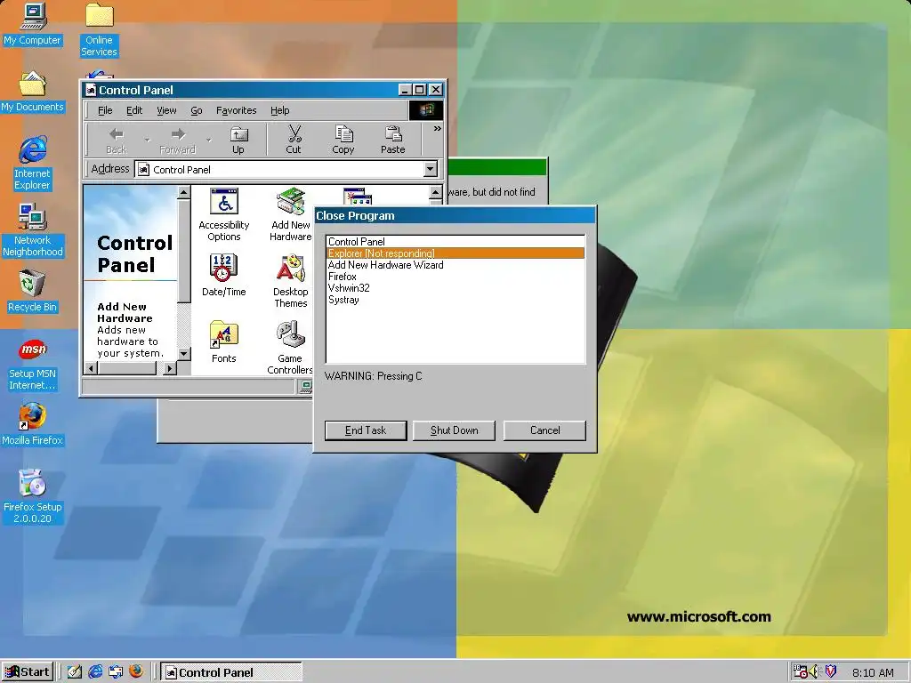Open Accessibility Options in Control Panel

pyautogui.click(x=223, y=215)
